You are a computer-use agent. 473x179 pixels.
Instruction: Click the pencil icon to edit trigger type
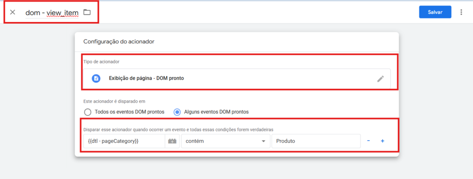[381, 79]
